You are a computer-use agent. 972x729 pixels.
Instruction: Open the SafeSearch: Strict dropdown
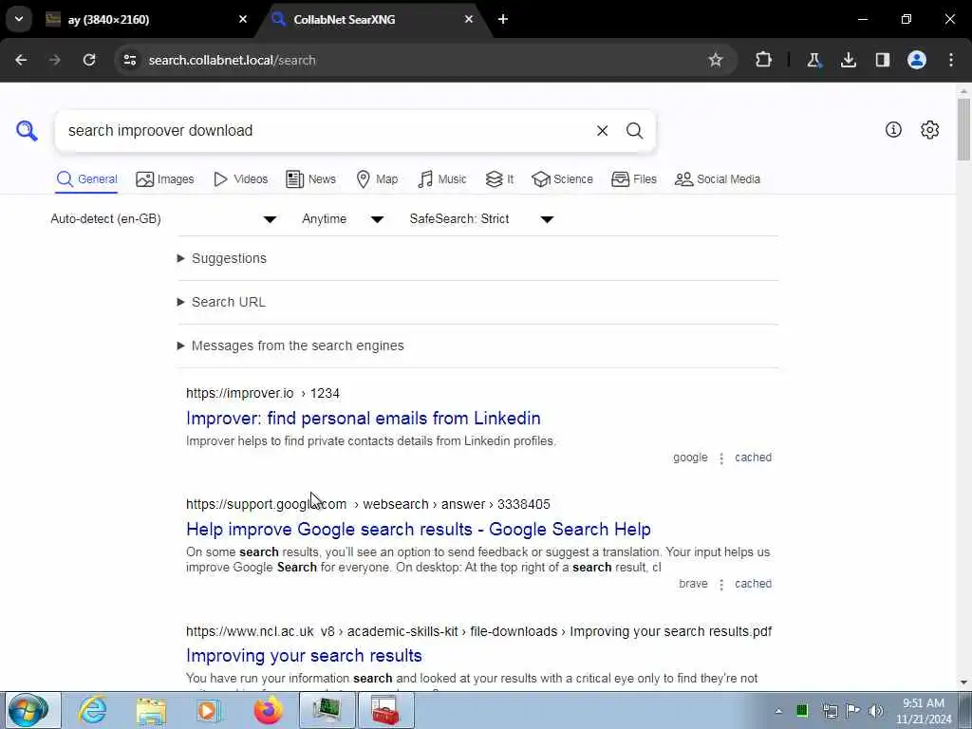coord(481,219)
